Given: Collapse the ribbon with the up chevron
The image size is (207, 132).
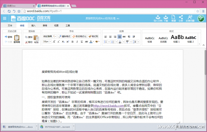Looking at the screenshot, I should [x=204, y=45].
